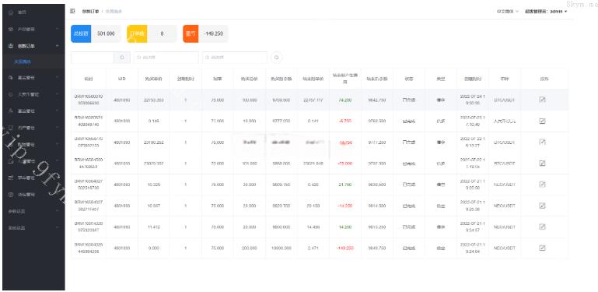Click edit icon for 11.412 price row
This screenshot has width=598, height=292.
click(x=542, y=227)
